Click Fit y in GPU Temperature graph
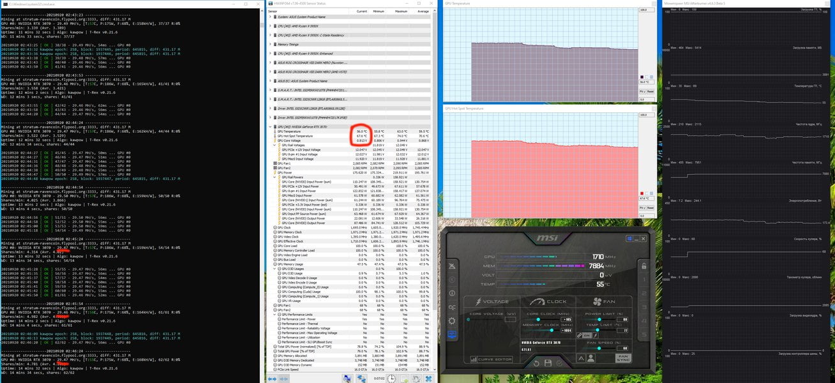 tap(644, 91)
